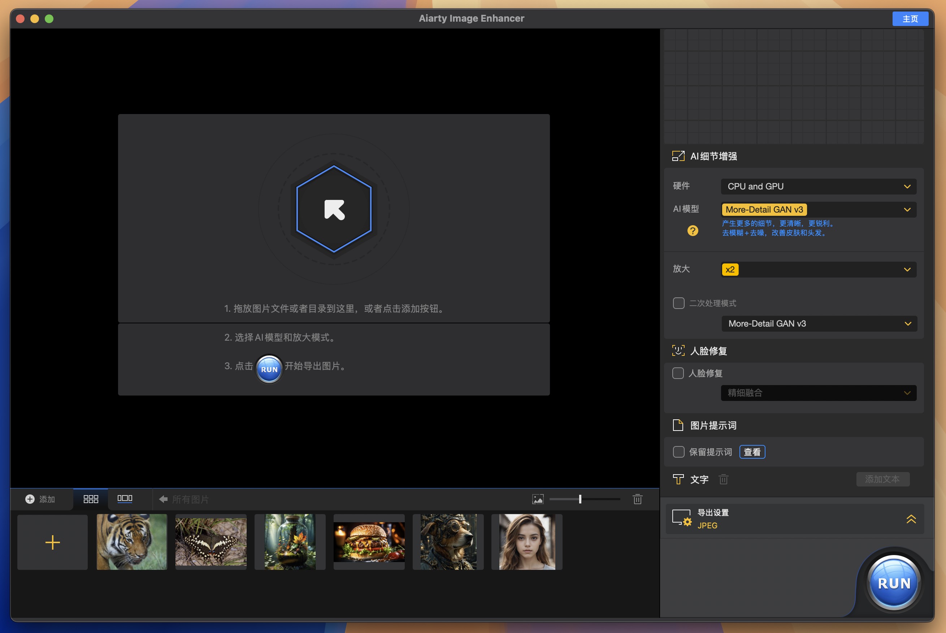Screen dimensions: 946x633
Task: Select the tiger image thumbnail
Action: [x=132, y=542]
